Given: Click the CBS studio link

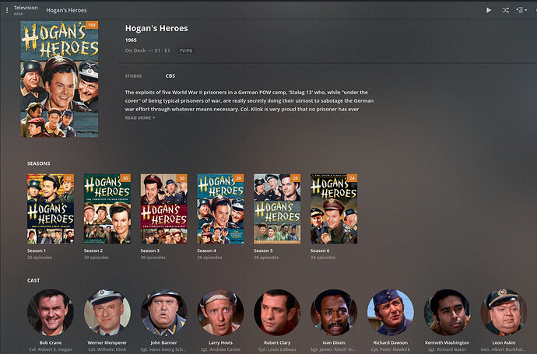Looking at the screenshot, I should (170, 76).
